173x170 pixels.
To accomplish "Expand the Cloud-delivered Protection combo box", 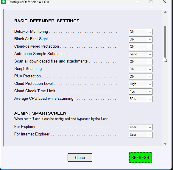I will tap(141, 47).
